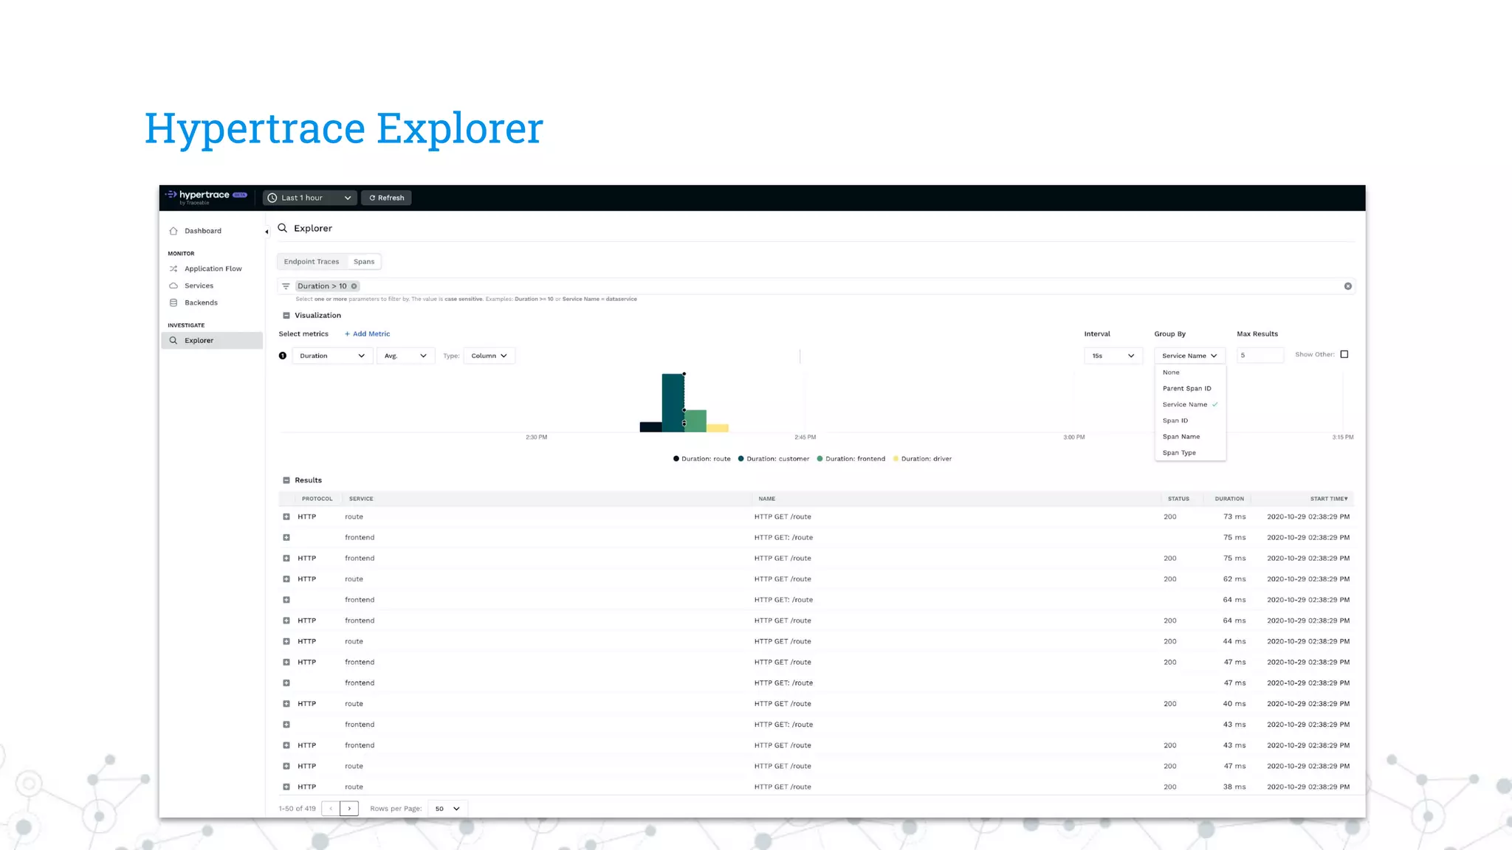This screenshot has width=1512, height=850.
Task: Click the Max Results input field
Action: (1260, 356)
